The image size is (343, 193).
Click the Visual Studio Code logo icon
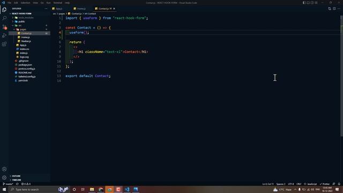[3, 3]
